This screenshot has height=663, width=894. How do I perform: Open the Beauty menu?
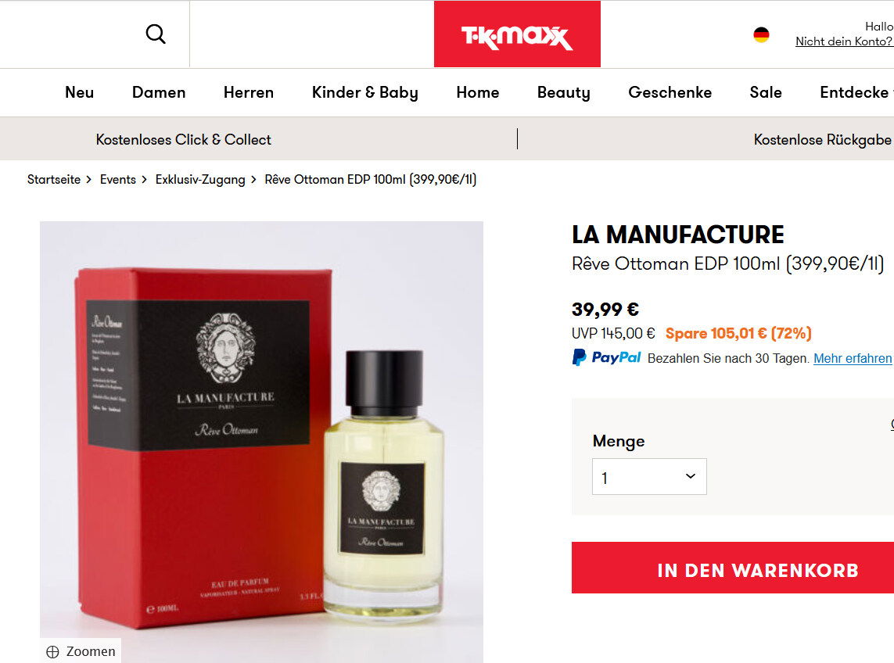point(563,92)
